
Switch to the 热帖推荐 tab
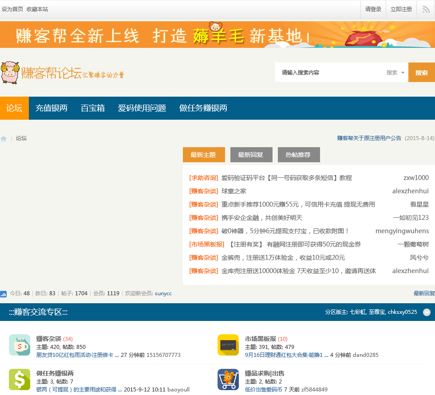click(299, 155)
